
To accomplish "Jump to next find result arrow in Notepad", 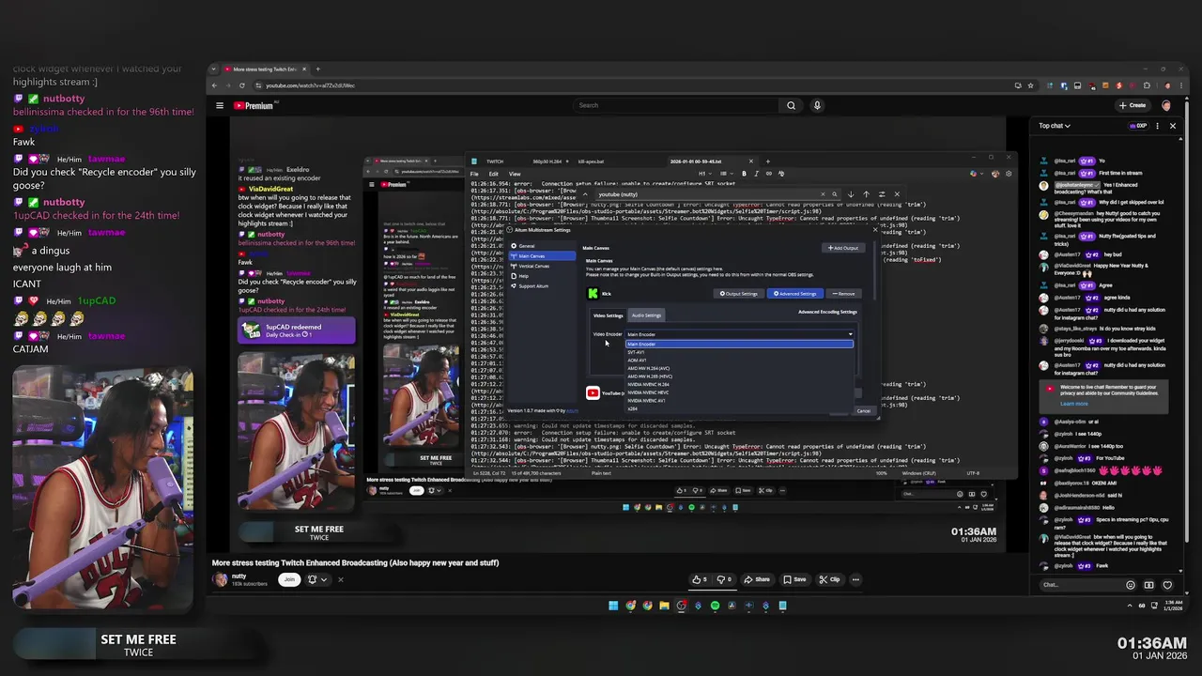I will [851, 194].
